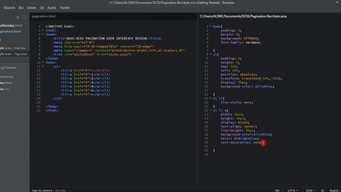Click the font-family: verdana line

(x=240, y=43)
